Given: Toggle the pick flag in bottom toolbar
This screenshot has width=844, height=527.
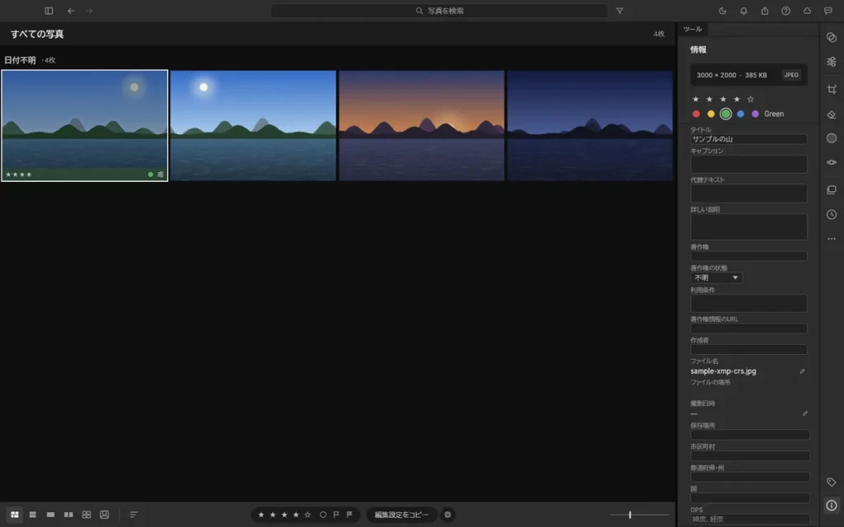Looking at the screenshot, I should pyautogui.click(x=336, y=515).
